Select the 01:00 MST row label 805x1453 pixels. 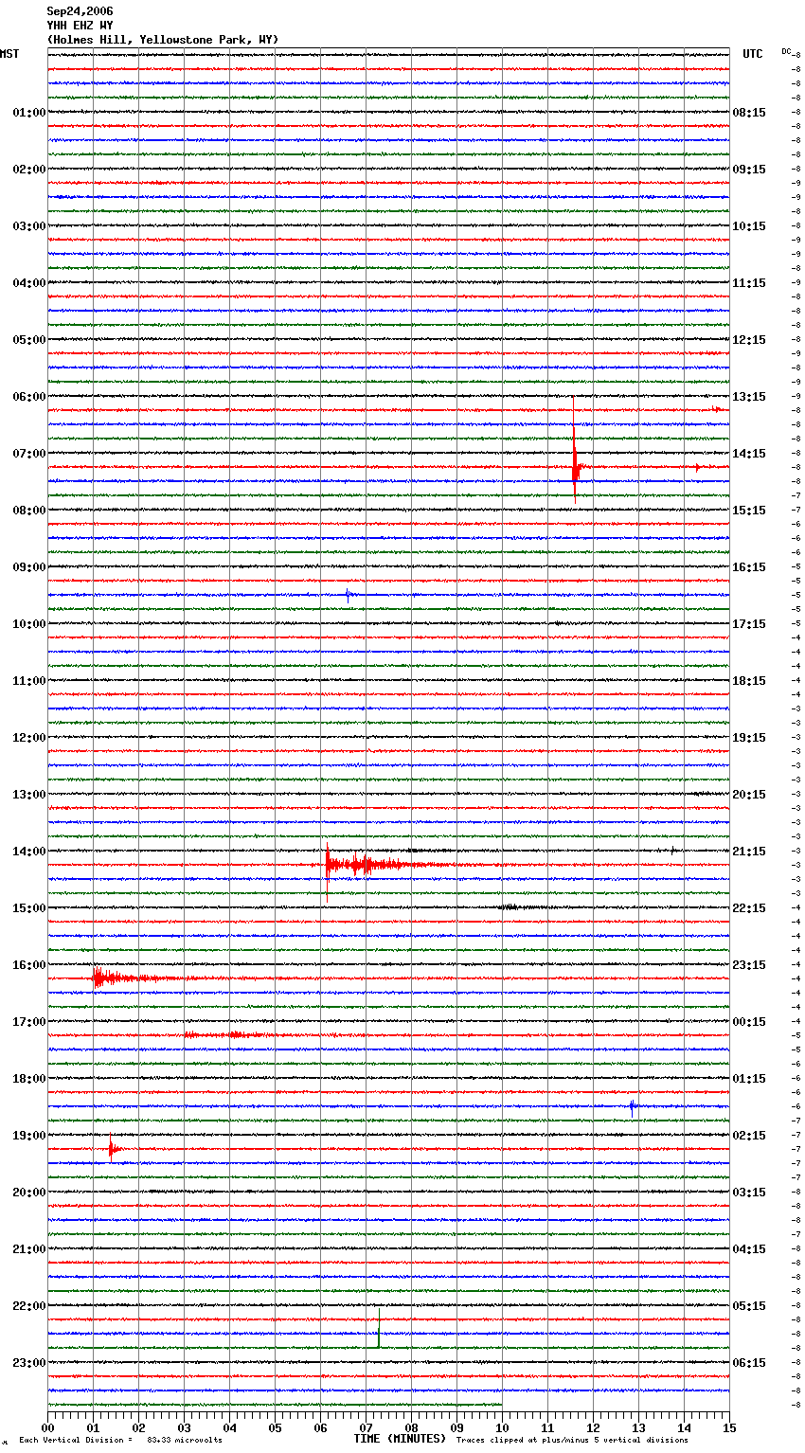29,113
